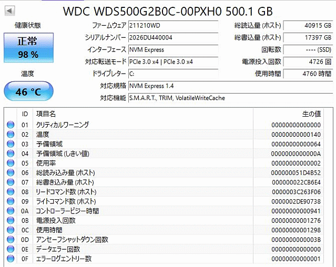Select the リードコマンド数 (ホスト) row name

pos(66,192)
